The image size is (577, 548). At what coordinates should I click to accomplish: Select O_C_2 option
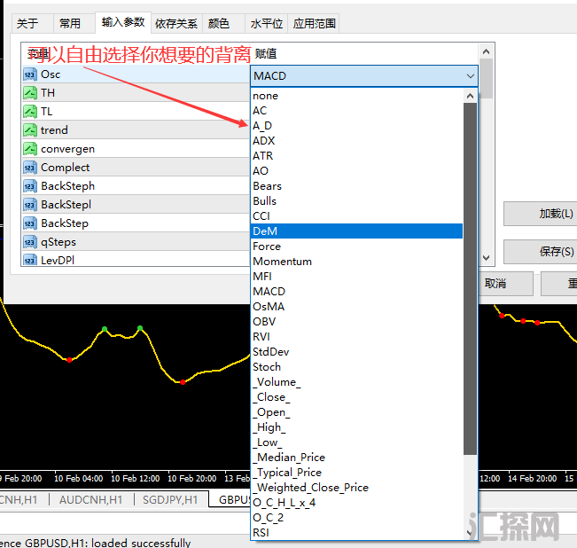point(356,518)
